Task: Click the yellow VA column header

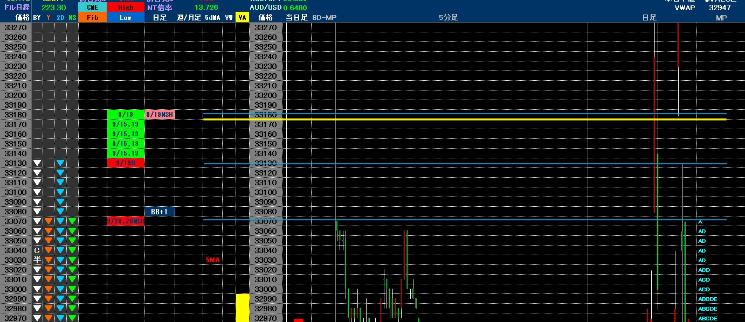Action: pyautogui.click(x=242, y=17)
